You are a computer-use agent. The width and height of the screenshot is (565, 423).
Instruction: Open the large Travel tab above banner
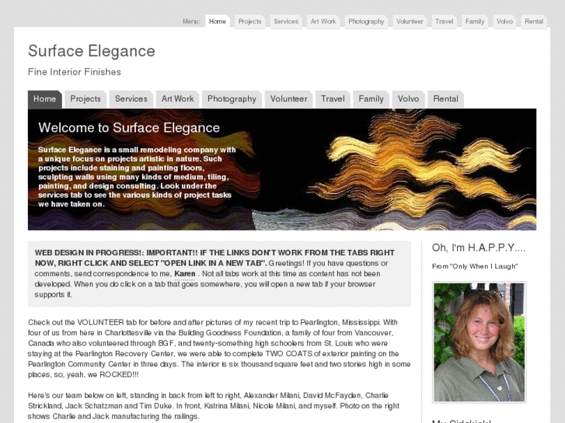pos(333,99)
